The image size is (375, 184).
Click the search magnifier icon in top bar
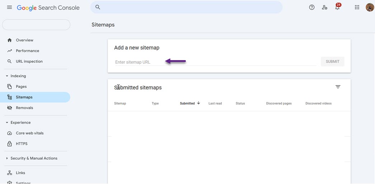[x=98, y=8]
